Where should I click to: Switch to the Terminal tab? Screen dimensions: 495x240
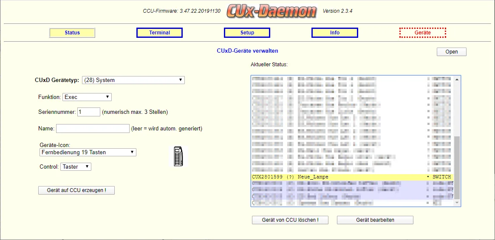159,33
